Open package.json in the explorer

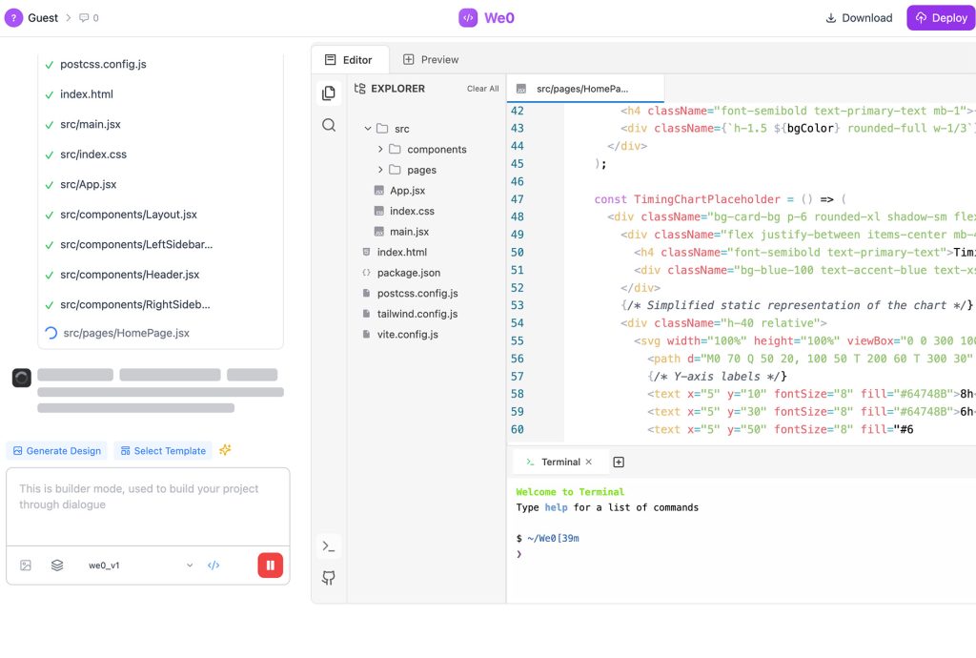[408, 273]
